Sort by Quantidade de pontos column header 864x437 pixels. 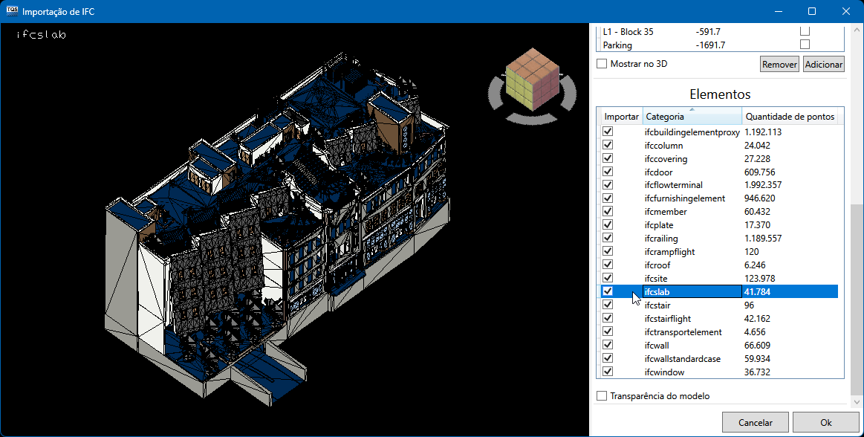click(x=790, y=117)
